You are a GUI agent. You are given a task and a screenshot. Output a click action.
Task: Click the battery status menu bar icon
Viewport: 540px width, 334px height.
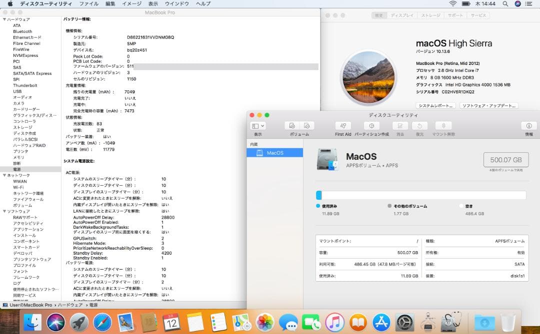(x=466, y=4)
